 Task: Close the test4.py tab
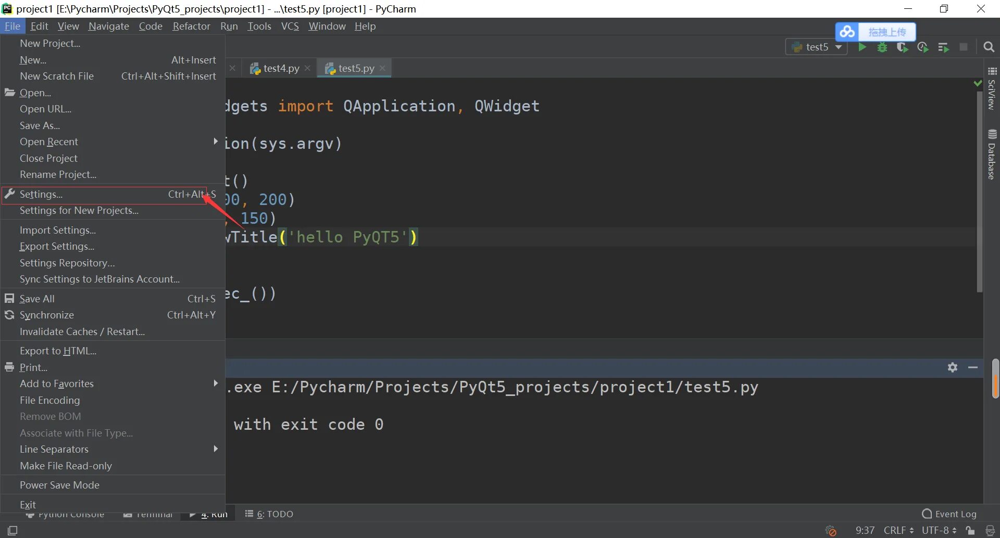point(308,68)
